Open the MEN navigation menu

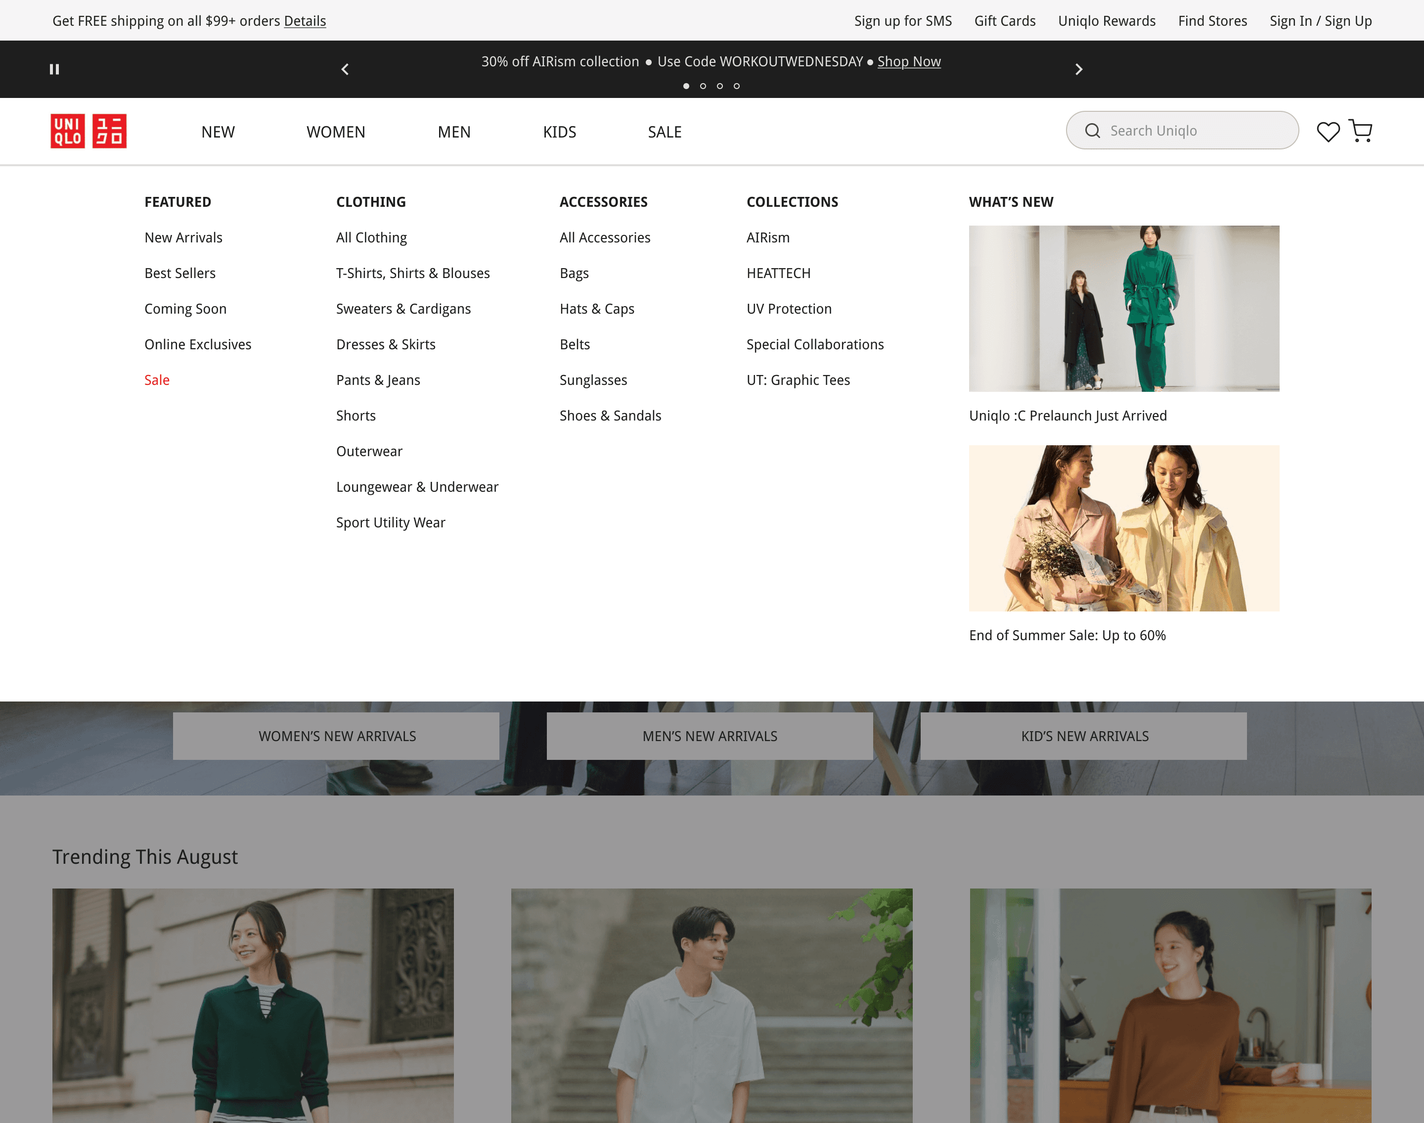[x=454, y=132]
